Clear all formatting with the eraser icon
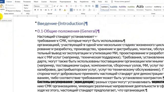164x92 pixels. [x=67, y=6]
